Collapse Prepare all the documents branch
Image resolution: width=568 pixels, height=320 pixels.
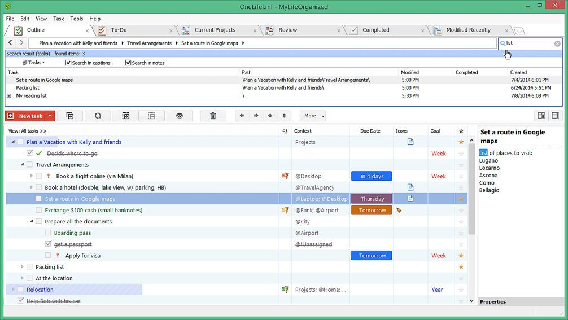coord(31,221)
